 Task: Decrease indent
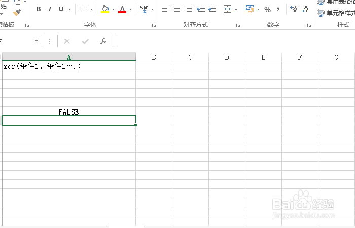(x=201, y=9)
